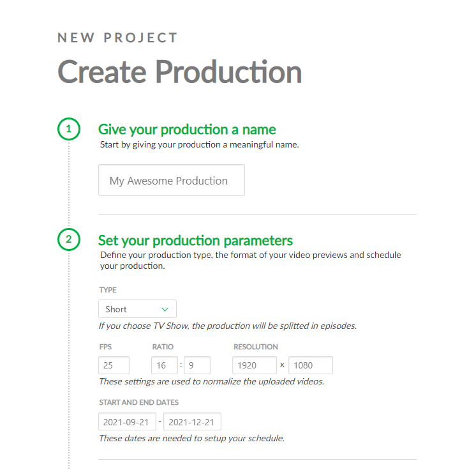Click the TYPE field label
Viewport: 453px width, 470px height.
tap(108, 290)
